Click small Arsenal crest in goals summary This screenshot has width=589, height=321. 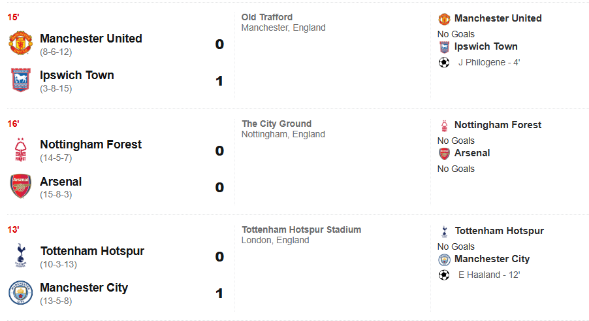pyautogui.click(x=444, y=154)
